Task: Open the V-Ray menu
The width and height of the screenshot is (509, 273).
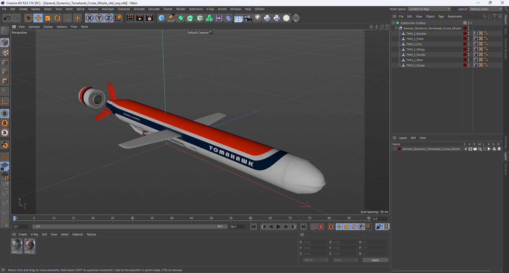Action: tap(210, 9)
